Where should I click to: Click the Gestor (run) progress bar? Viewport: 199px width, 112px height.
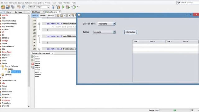[x=175, y=110]
